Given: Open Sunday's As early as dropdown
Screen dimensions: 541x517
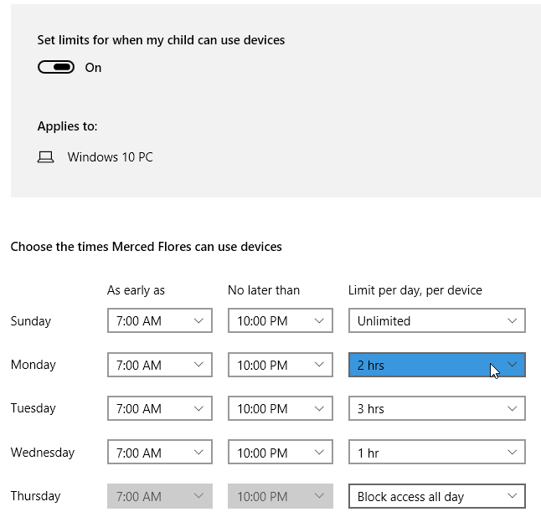Looking at the screenshot, I should [159, 320].
